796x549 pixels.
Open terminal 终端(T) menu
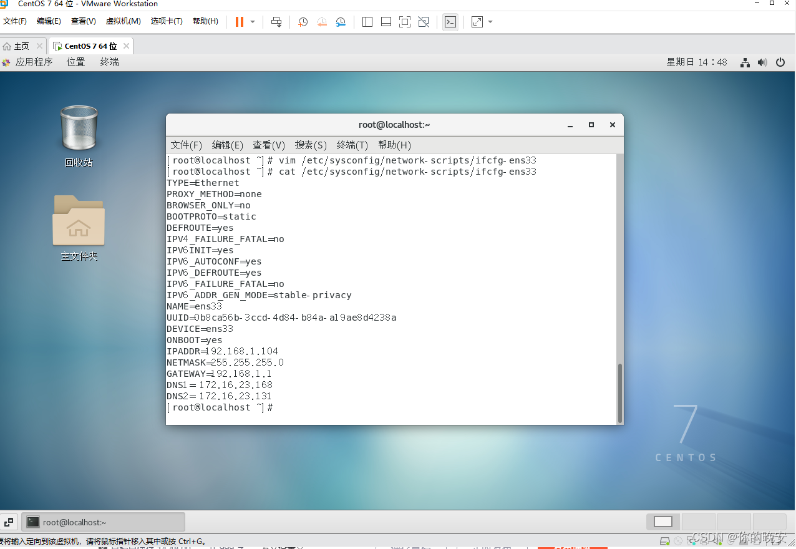[x=352, y=145]
